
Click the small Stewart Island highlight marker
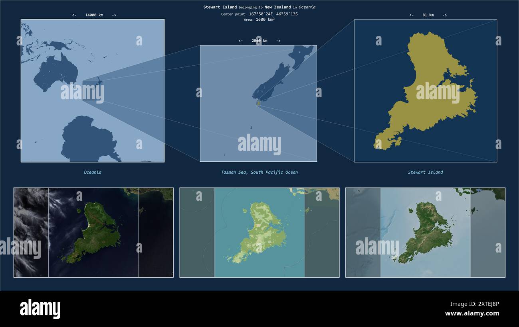pyautogui.click(x=258, y=103)
